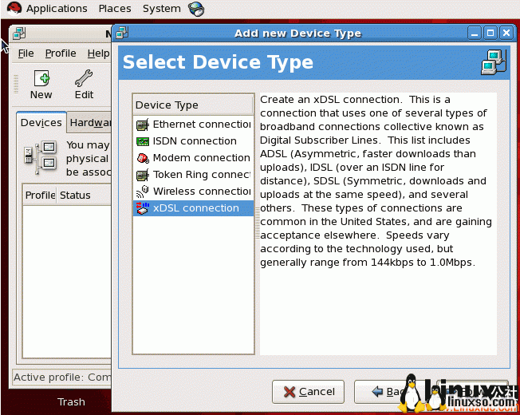Switch to the Devices tab
This screenshot has width=520, height=415.
[41, 123]
